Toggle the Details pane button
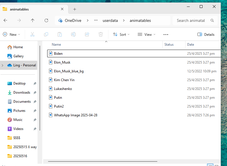227x166 pixels. (206, 35)
